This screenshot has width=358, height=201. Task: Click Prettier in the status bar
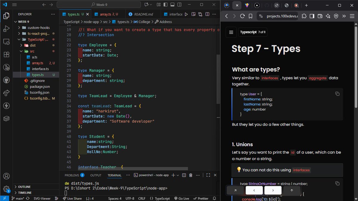201,198
